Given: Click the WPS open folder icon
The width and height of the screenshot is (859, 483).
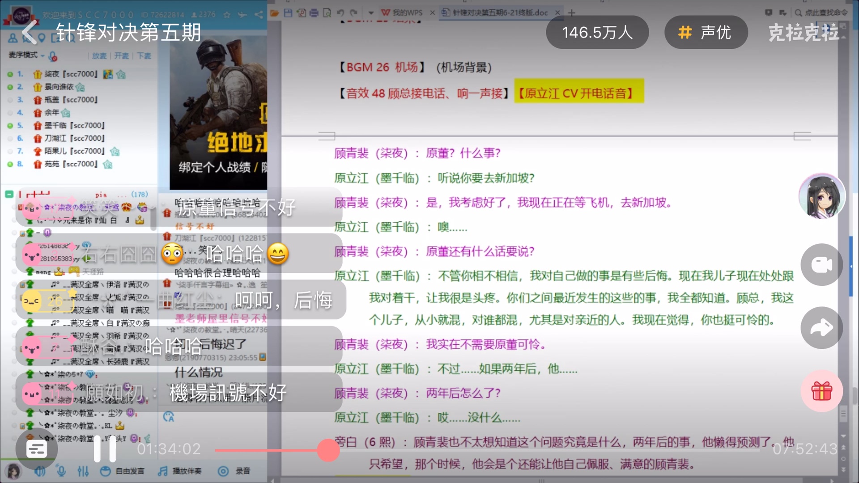Looking at the screenshot, I should click(x=275, y=13).
